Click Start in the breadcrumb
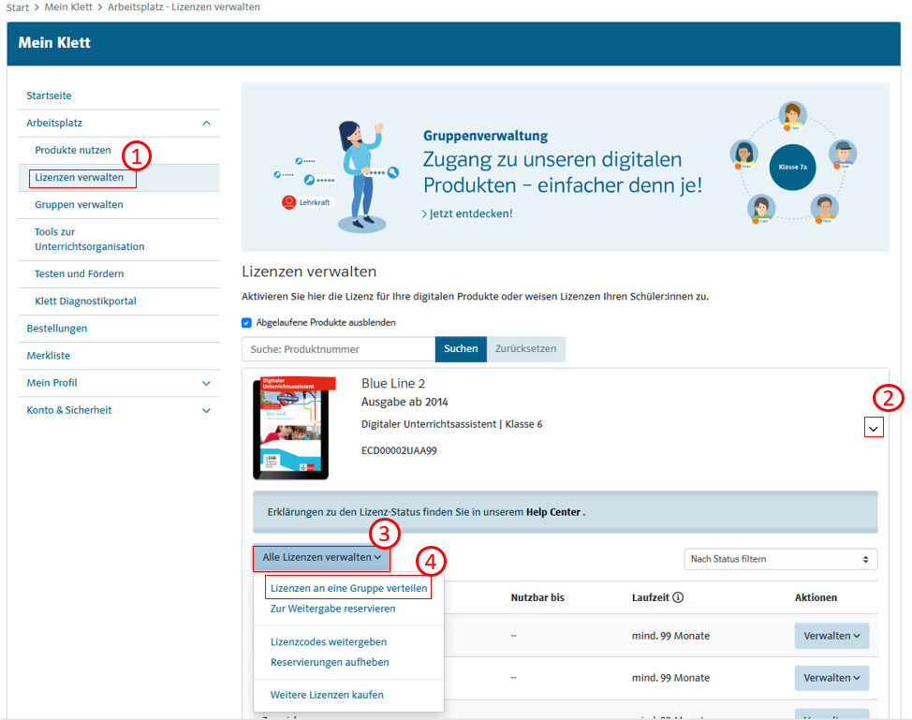This screenshot has width=912, height=720. pos(18,7)
